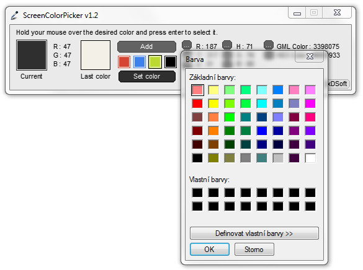Click the Current color preview box

point(32,55)
